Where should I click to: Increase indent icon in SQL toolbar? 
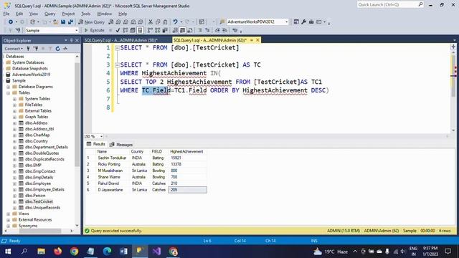tap(224, 30)
